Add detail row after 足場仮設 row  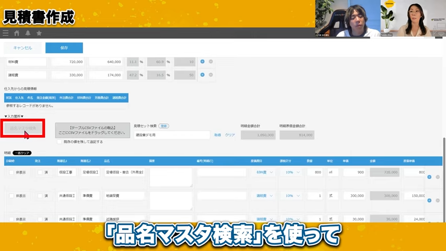tap(429, 177)
